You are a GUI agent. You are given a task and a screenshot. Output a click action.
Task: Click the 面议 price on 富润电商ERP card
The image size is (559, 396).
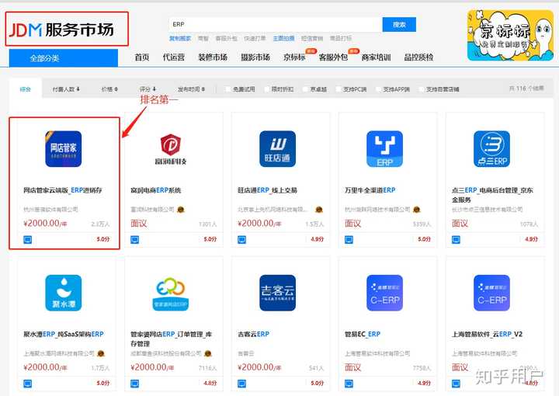click(x=139, y=224)
